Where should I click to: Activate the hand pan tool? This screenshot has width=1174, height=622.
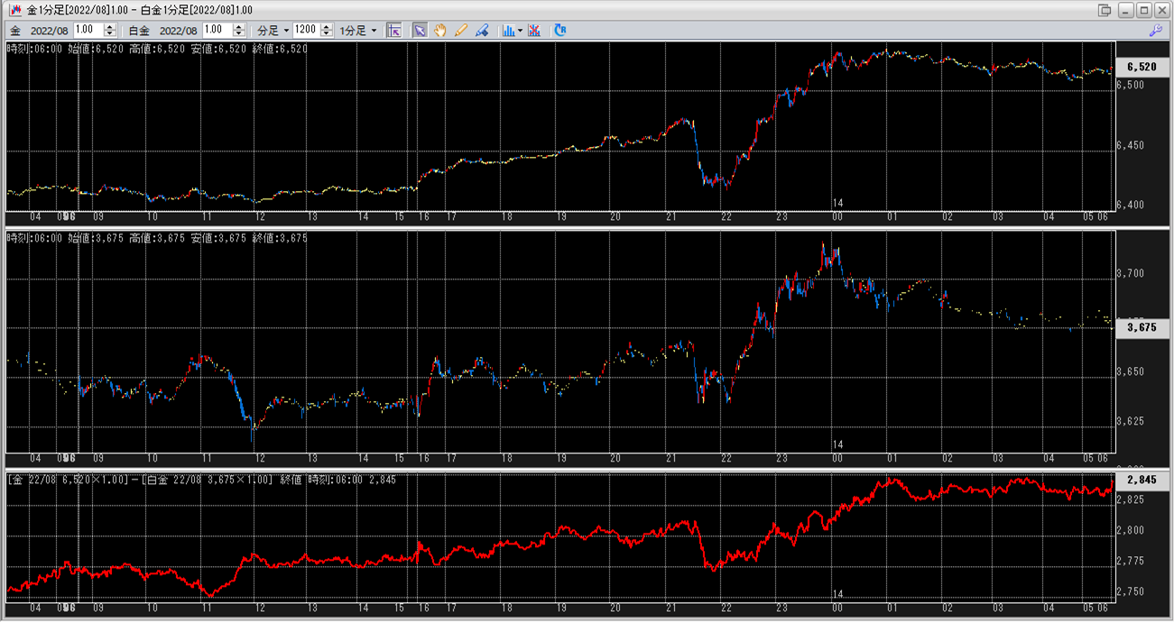click(440, 30)
